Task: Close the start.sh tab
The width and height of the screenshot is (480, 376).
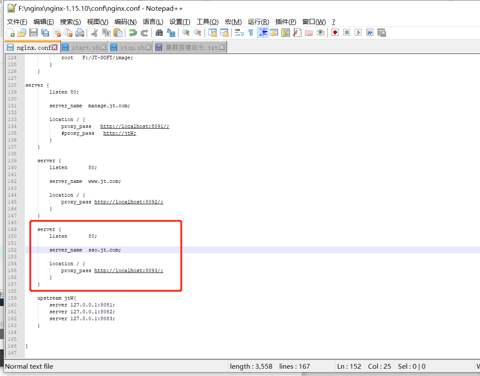Action: coord(103,47)
